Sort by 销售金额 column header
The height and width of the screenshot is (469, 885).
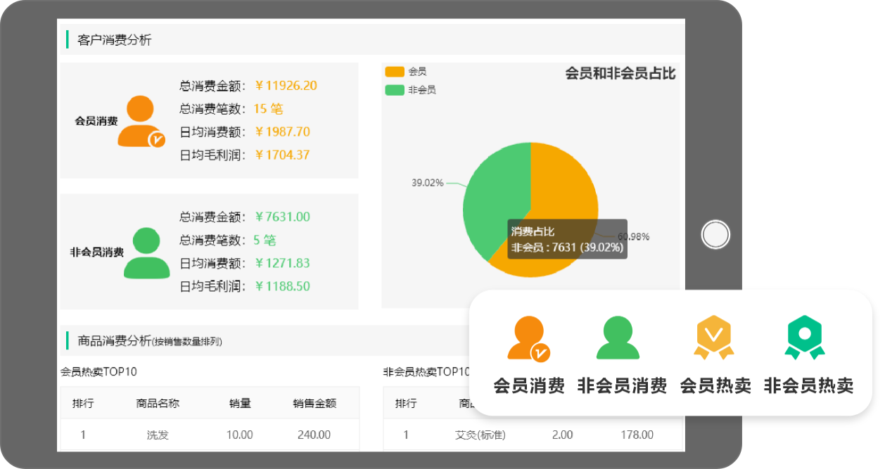(x=314, y=404)
